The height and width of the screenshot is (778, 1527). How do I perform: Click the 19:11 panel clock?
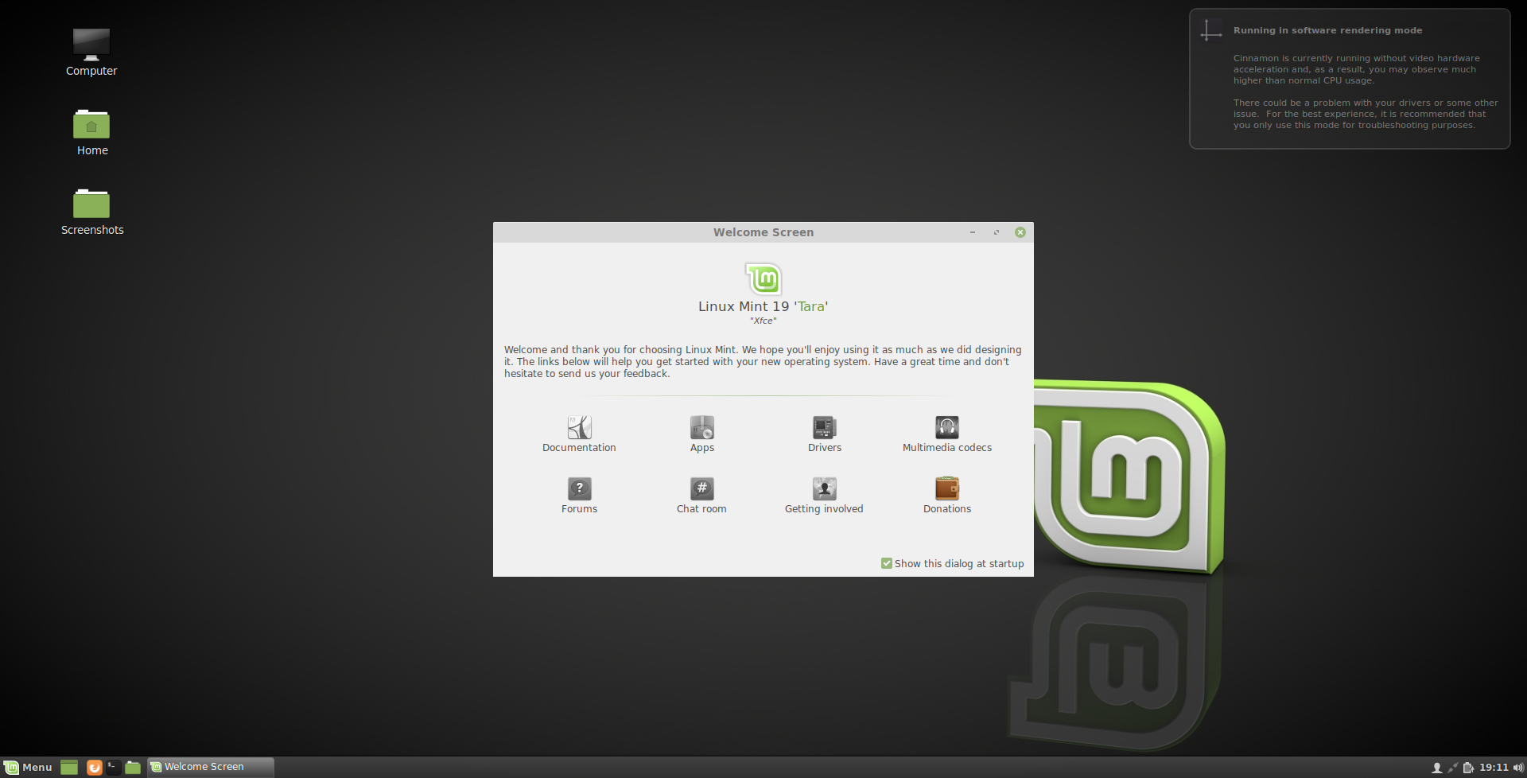pos(1494,768)
